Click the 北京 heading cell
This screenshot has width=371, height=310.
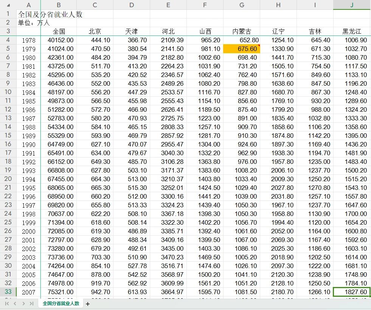[95, 31]
